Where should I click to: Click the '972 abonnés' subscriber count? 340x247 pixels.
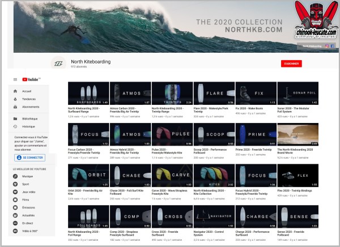[x=79, y=67]
